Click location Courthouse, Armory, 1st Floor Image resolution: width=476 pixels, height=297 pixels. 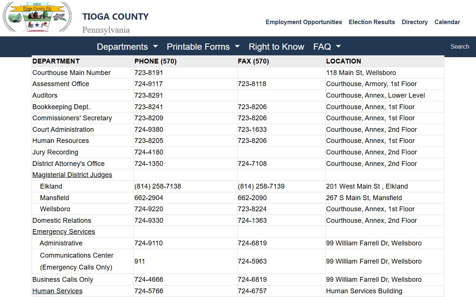pyautogui.click(x=372, y=84)
